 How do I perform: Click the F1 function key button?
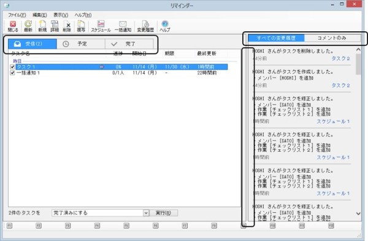click(9, 226)
